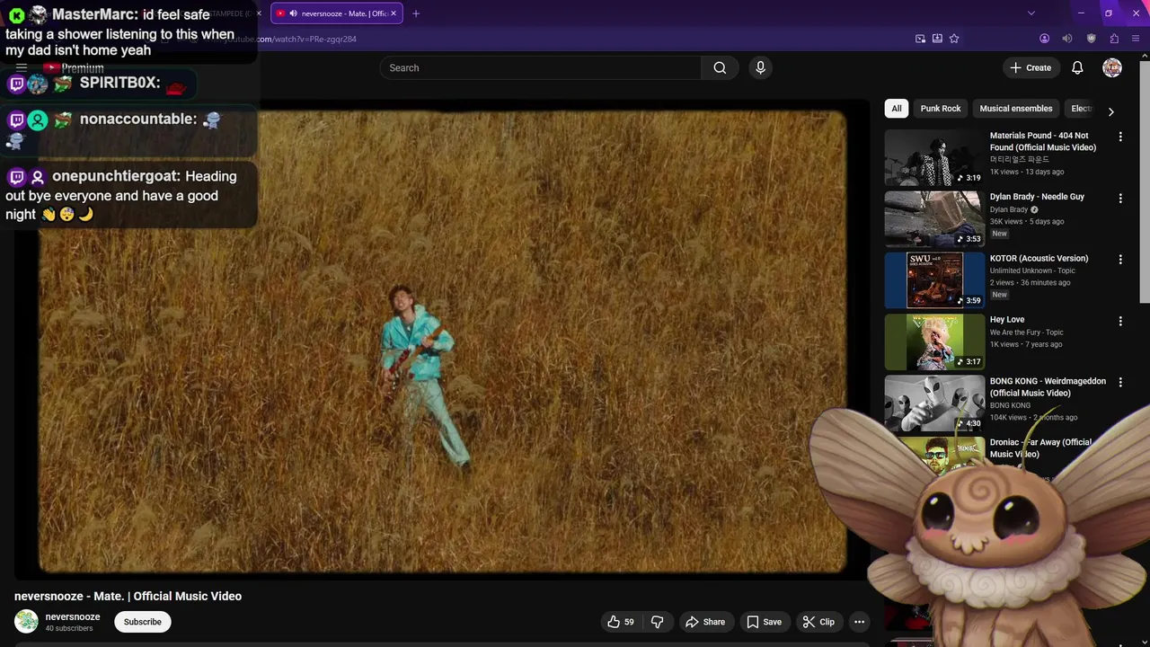Open the browser hamburger menu

point(1137,39)
